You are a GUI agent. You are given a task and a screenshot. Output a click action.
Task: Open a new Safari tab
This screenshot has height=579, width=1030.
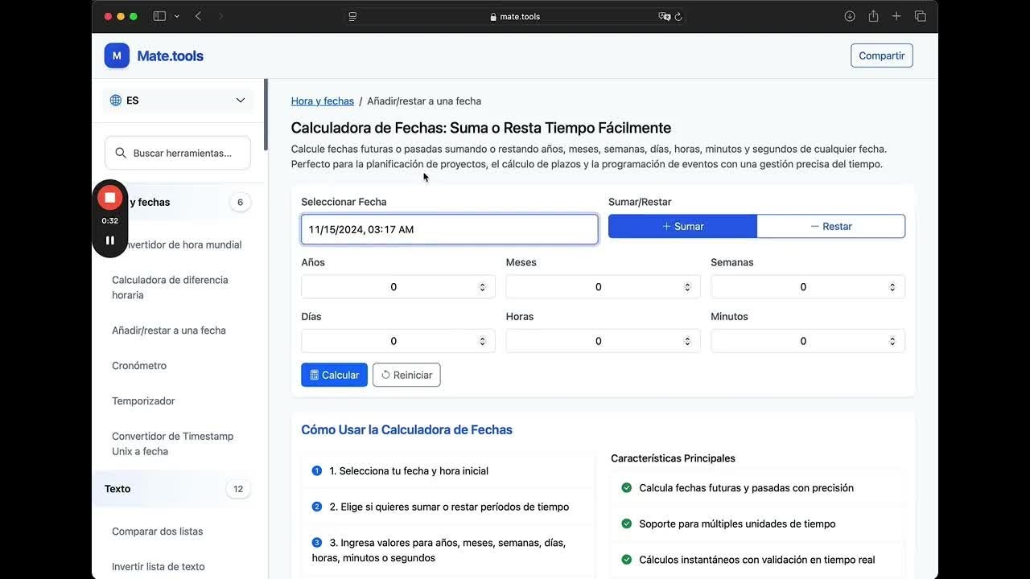(x=896, y=16)
